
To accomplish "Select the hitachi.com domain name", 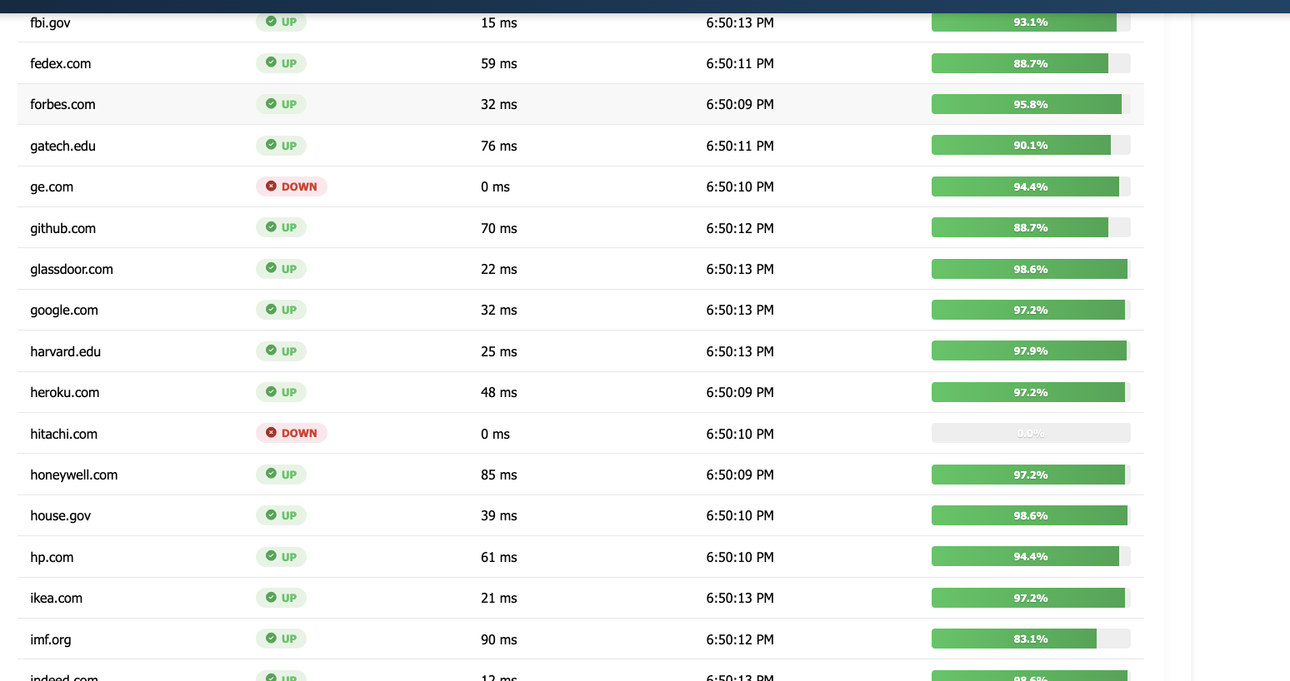I will (63, 434).
